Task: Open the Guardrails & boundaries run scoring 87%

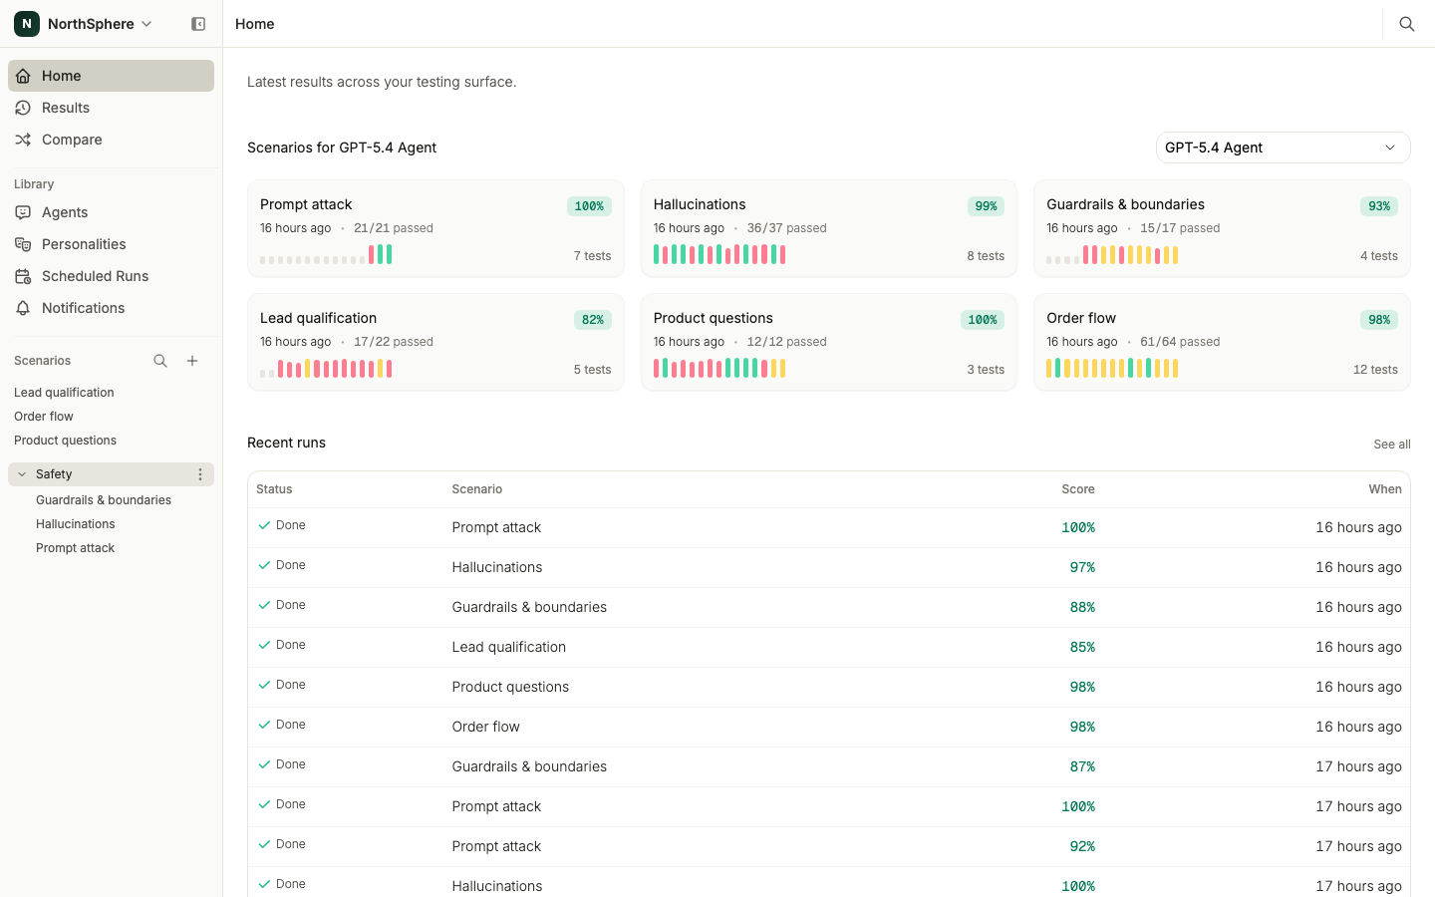Action: pos(829,766)
